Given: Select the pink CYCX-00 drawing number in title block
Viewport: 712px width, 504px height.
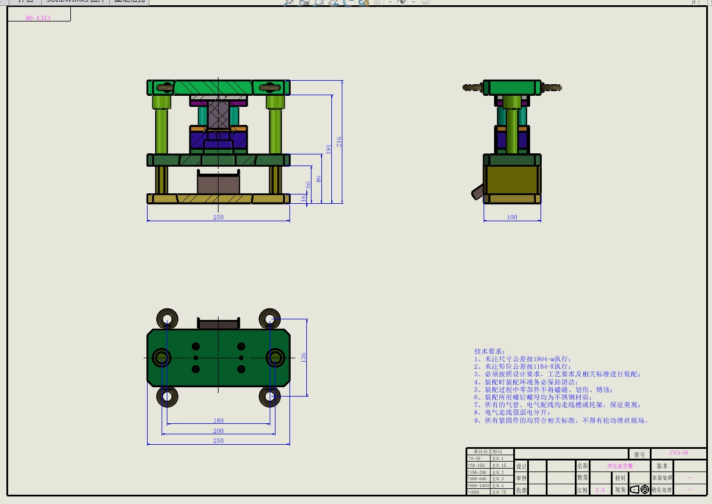Looking at the screenshot, I should click(679, 453).
